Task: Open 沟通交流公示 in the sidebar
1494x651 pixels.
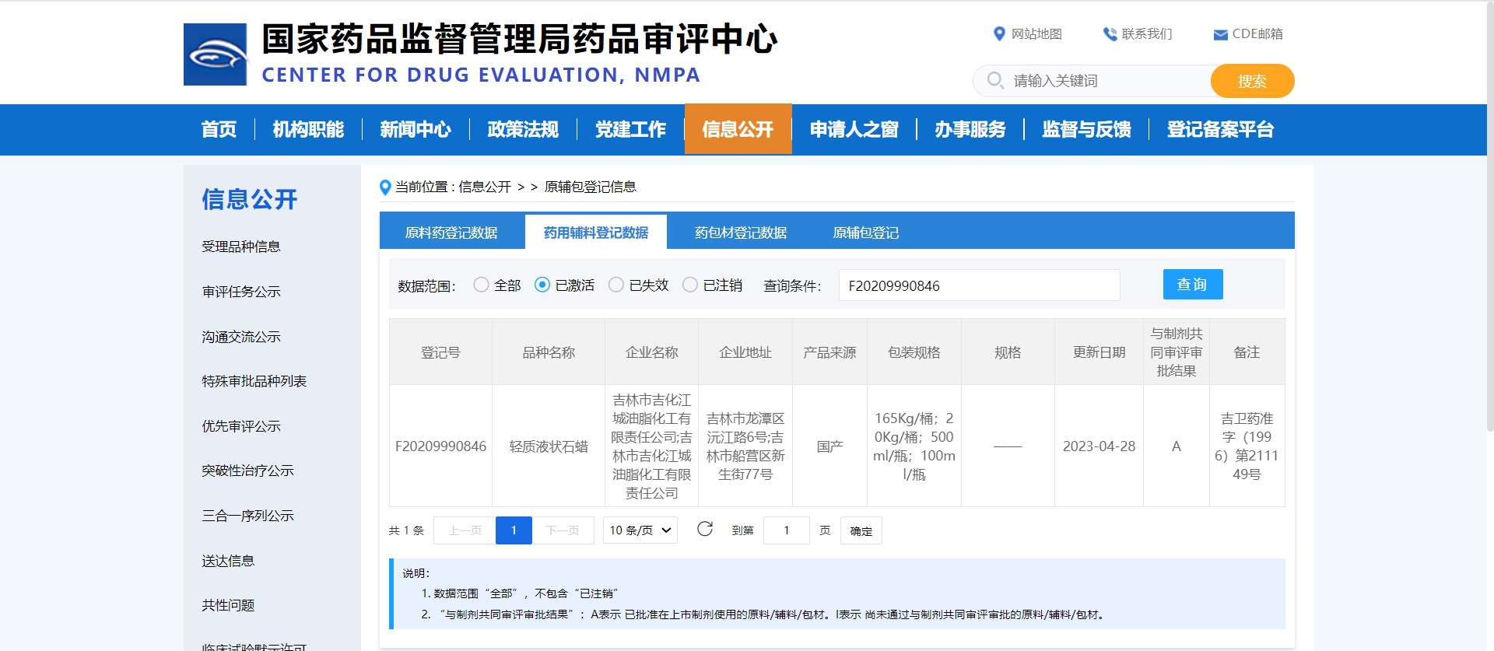Action: click(241, 337)
